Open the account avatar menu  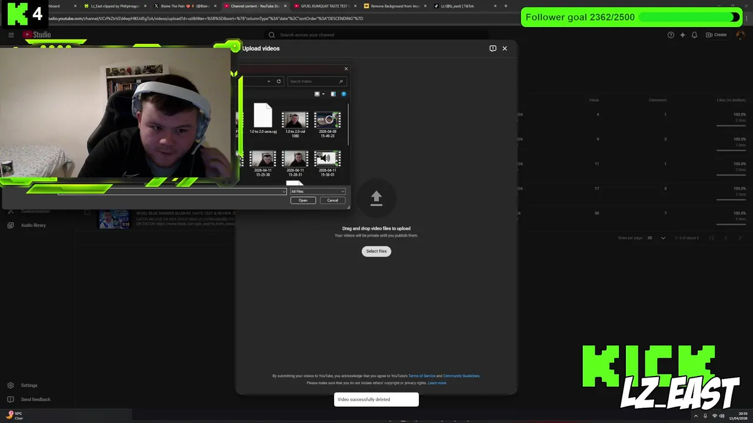(740, 35)
